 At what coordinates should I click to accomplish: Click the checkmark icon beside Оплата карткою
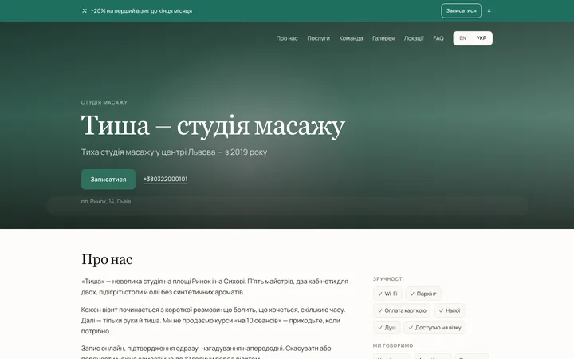pyautogui.click(x=380, y=310)
